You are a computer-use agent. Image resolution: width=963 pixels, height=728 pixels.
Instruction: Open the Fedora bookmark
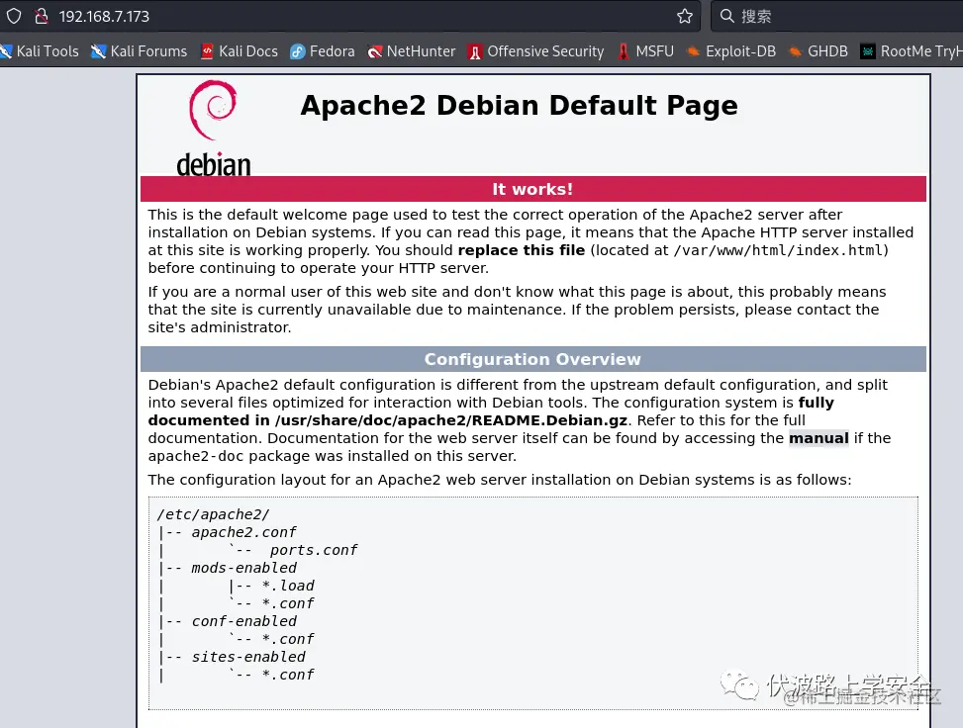[323, 51]
